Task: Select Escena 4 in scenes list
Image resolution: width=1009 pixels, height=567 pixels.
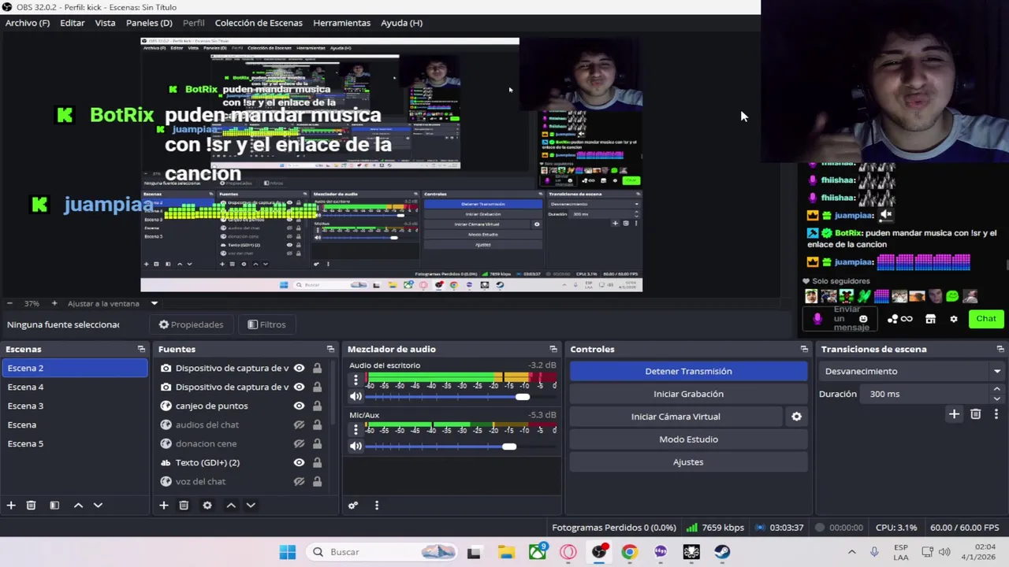Action: click(74, 387)
